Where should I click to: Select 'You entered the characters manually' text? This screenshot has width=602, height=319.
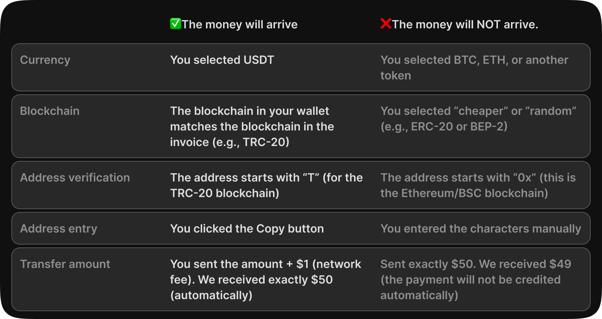(x=481, y=229)
